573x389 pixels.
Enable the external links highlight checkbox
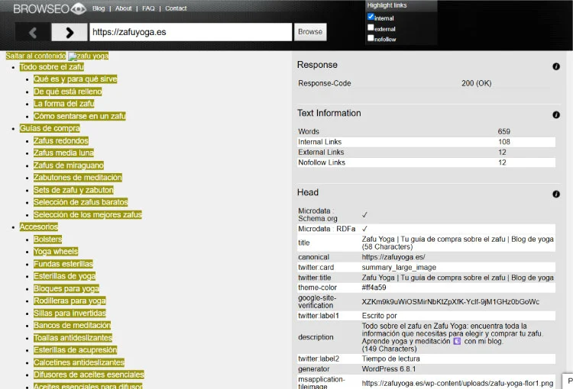click(371, 27)
